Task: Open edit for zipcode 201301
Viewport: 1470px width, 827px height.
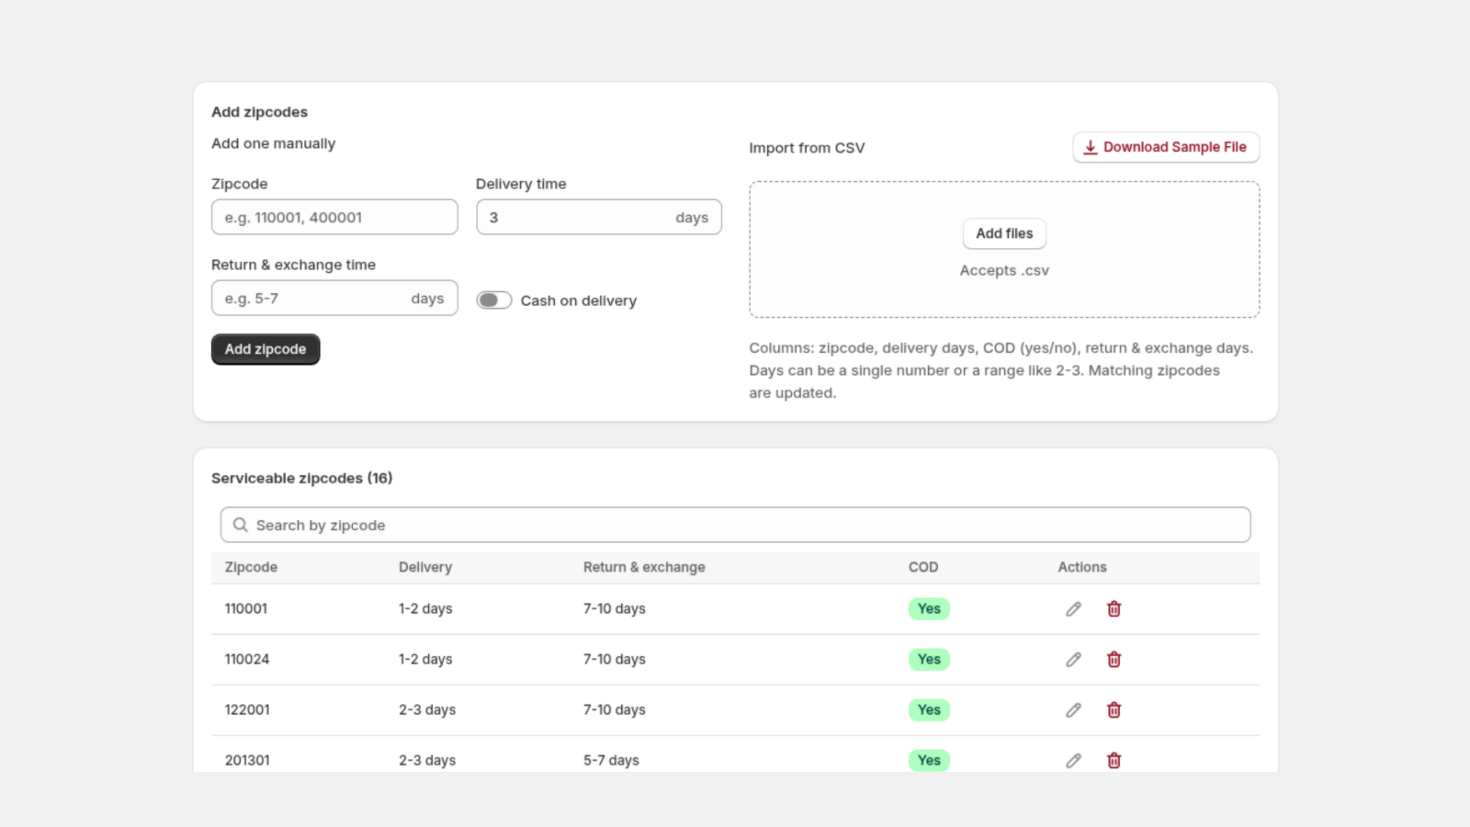Action: (1073, 761)
